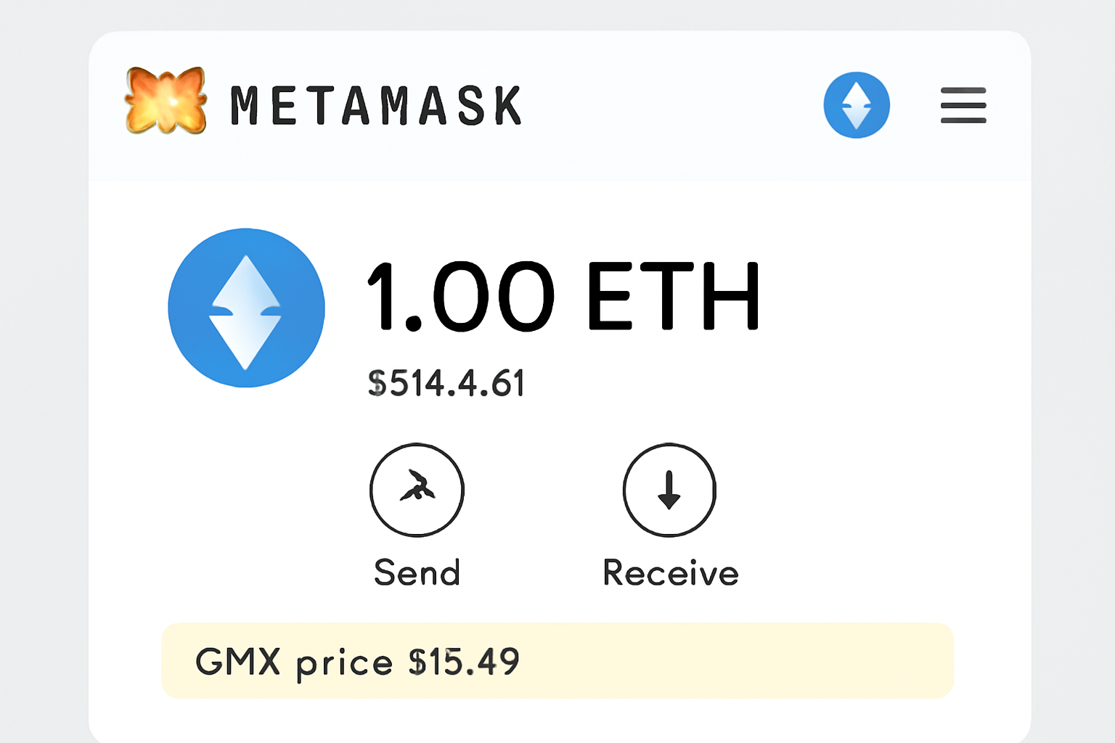Click the Send paper-plane icon
This screenshot has width=1115, height=743.
[x=417, y=490]
